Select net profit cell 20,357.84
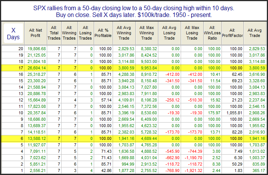268x175 pixels. (x=37, y=113)
